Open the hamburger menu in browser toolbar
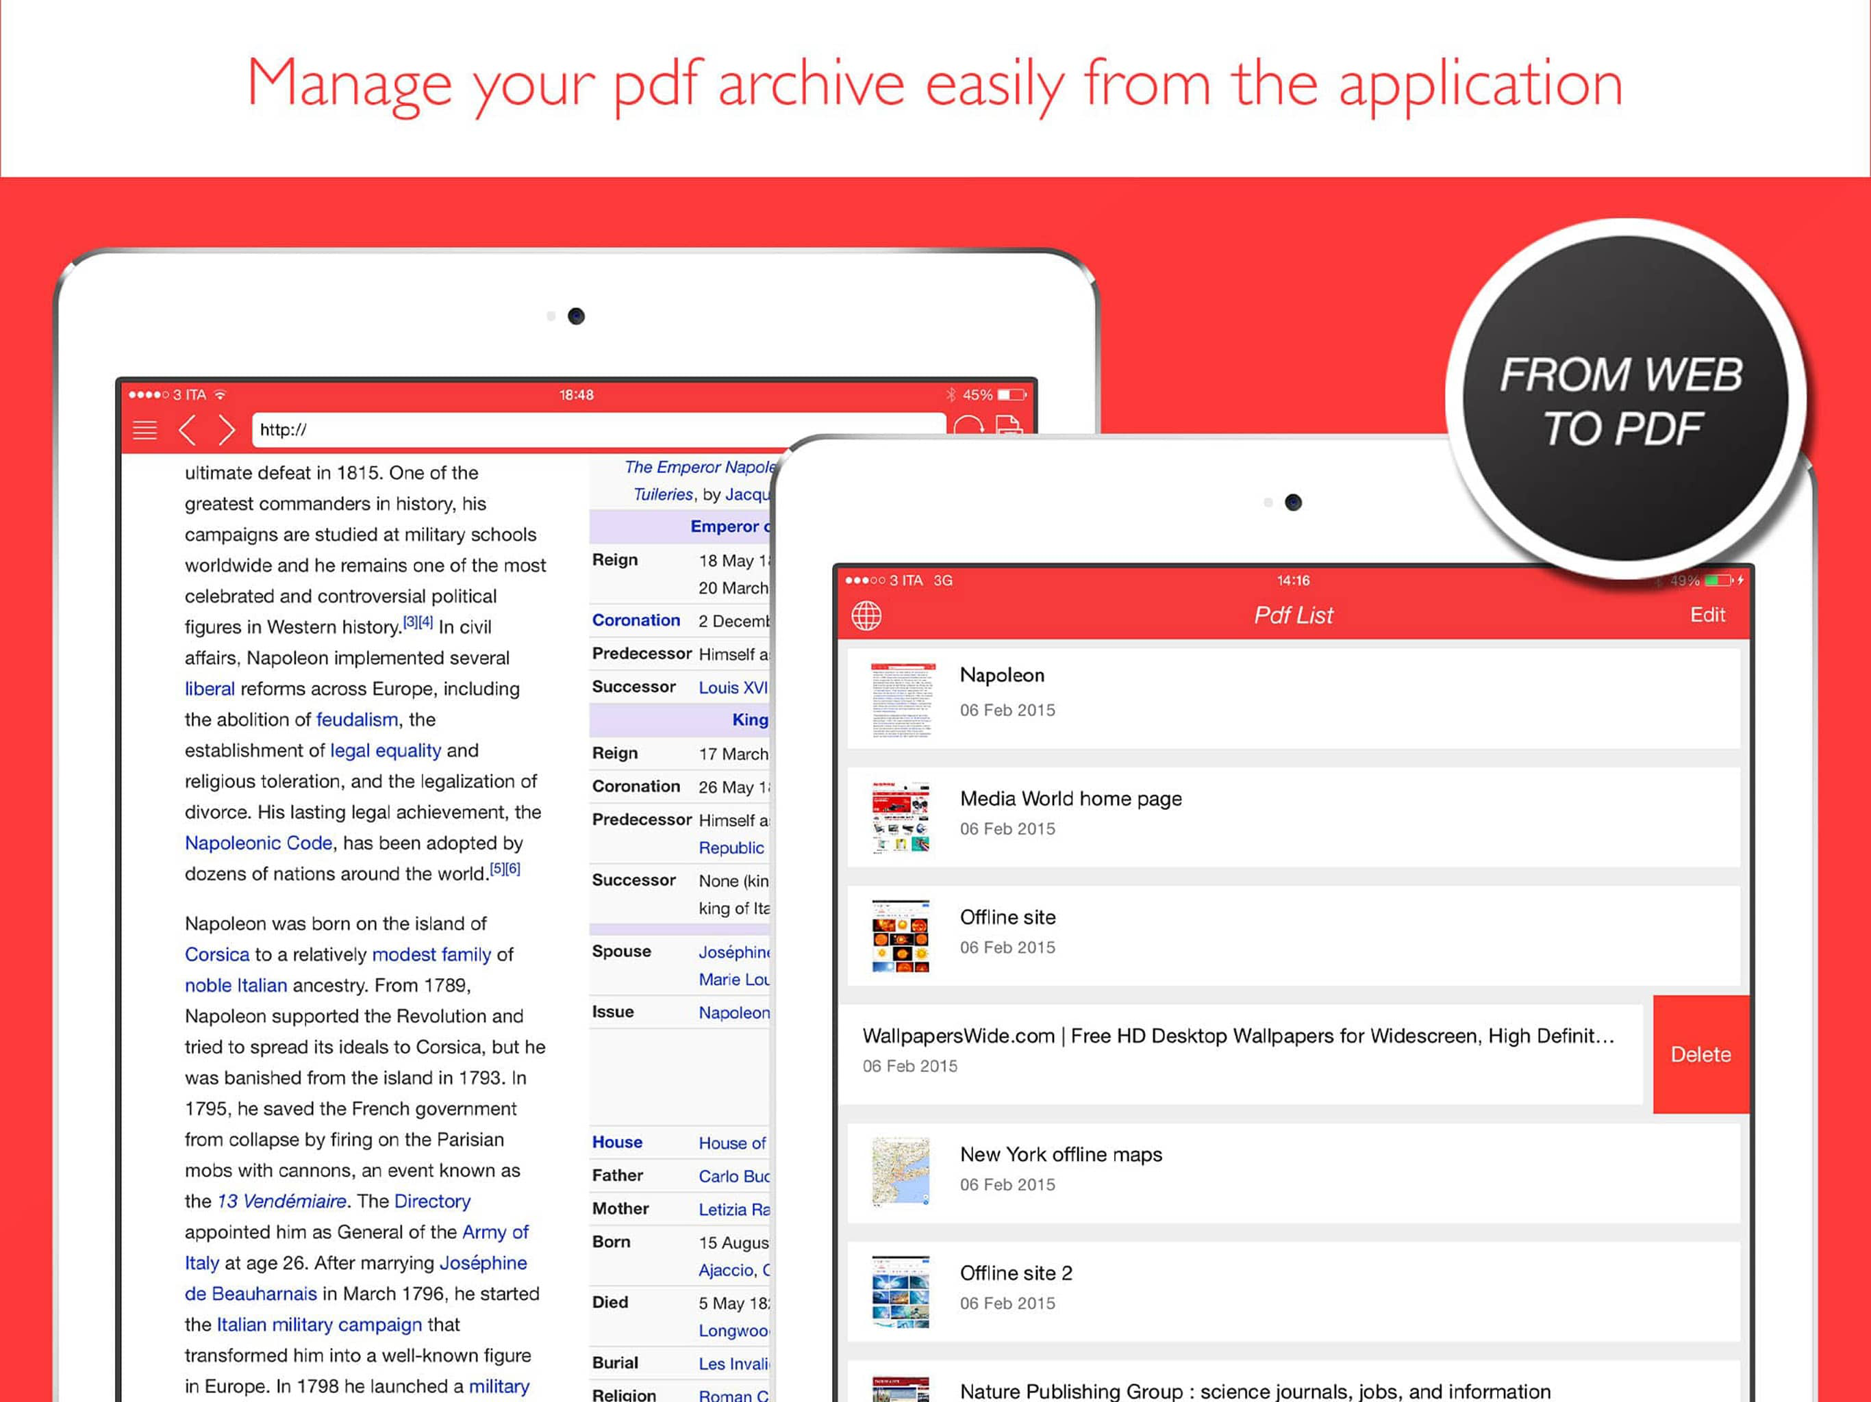Viewport: 1871px width, 1402px height. click(145, 431)
